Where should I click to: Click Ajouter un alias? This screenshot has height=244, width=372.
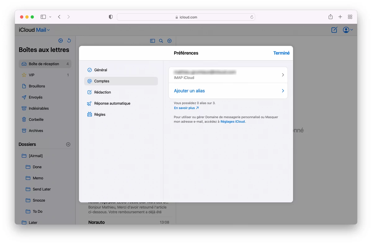[x=189, y=91]
